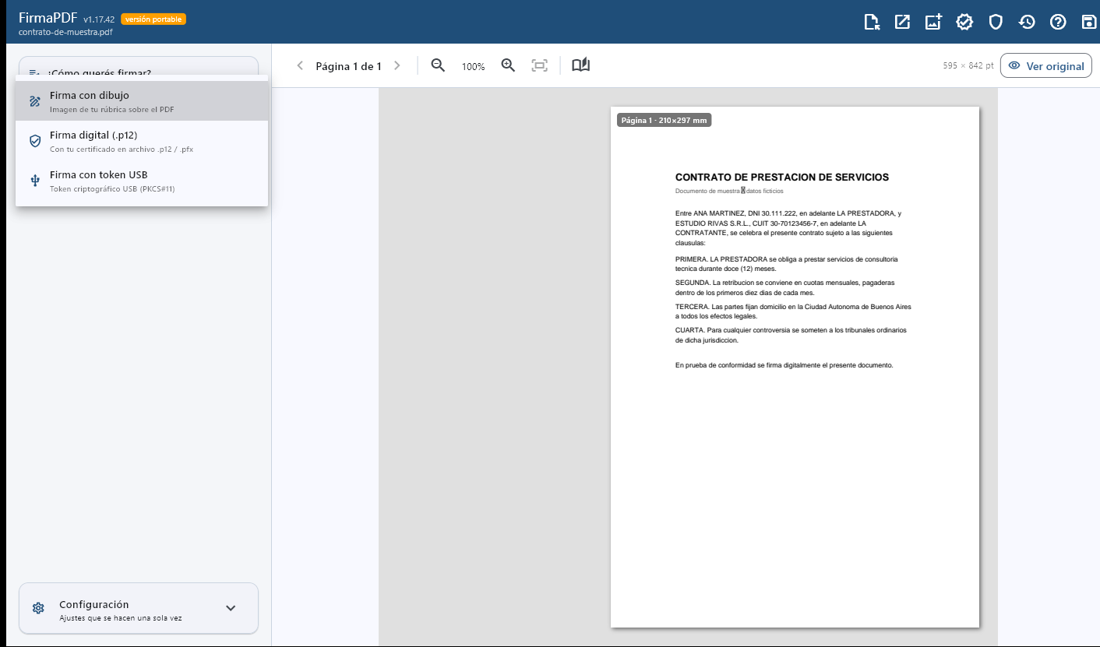
Task: Click the versión portable badge
Action: pos(153,19)
